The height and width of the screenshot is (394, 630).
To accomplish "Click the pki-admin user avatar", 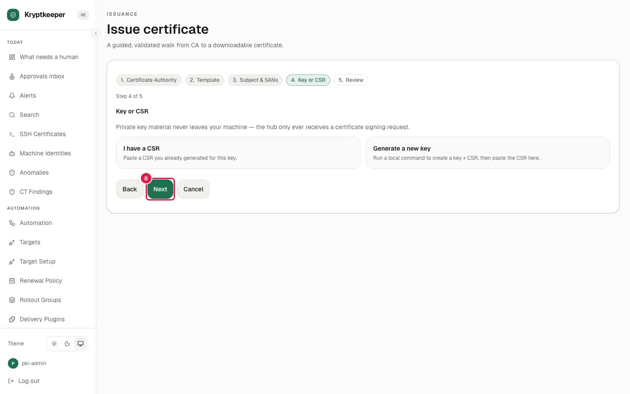I will [x=13, y=363].
